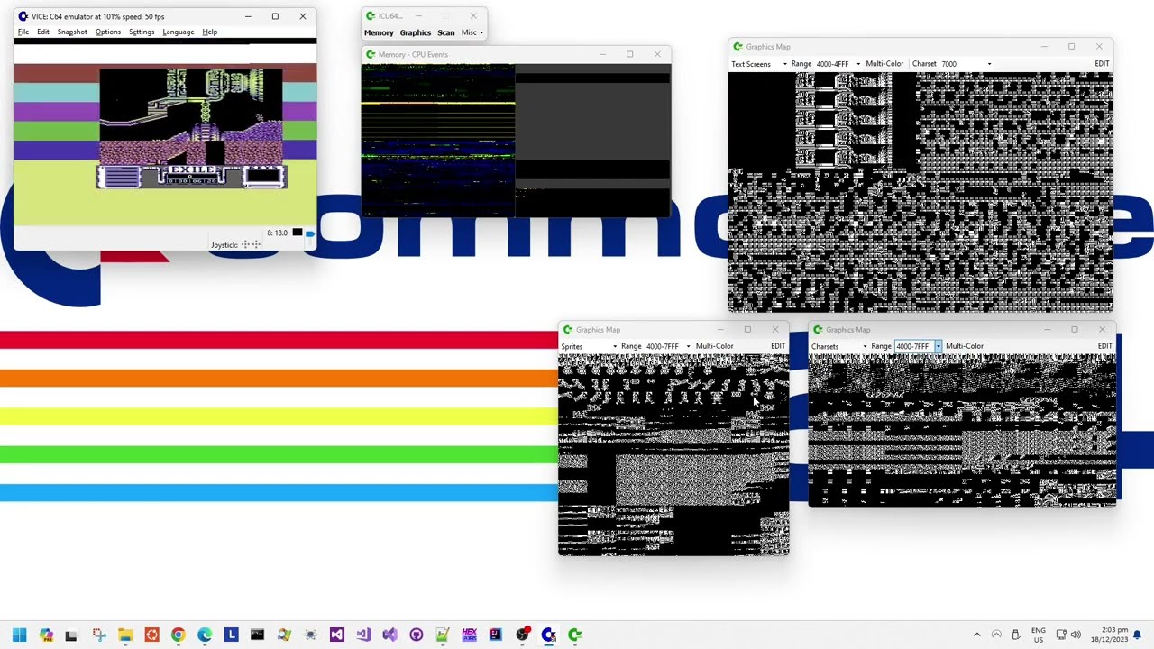Expand Range dropdown in Charsets Graphics Map

938,346
